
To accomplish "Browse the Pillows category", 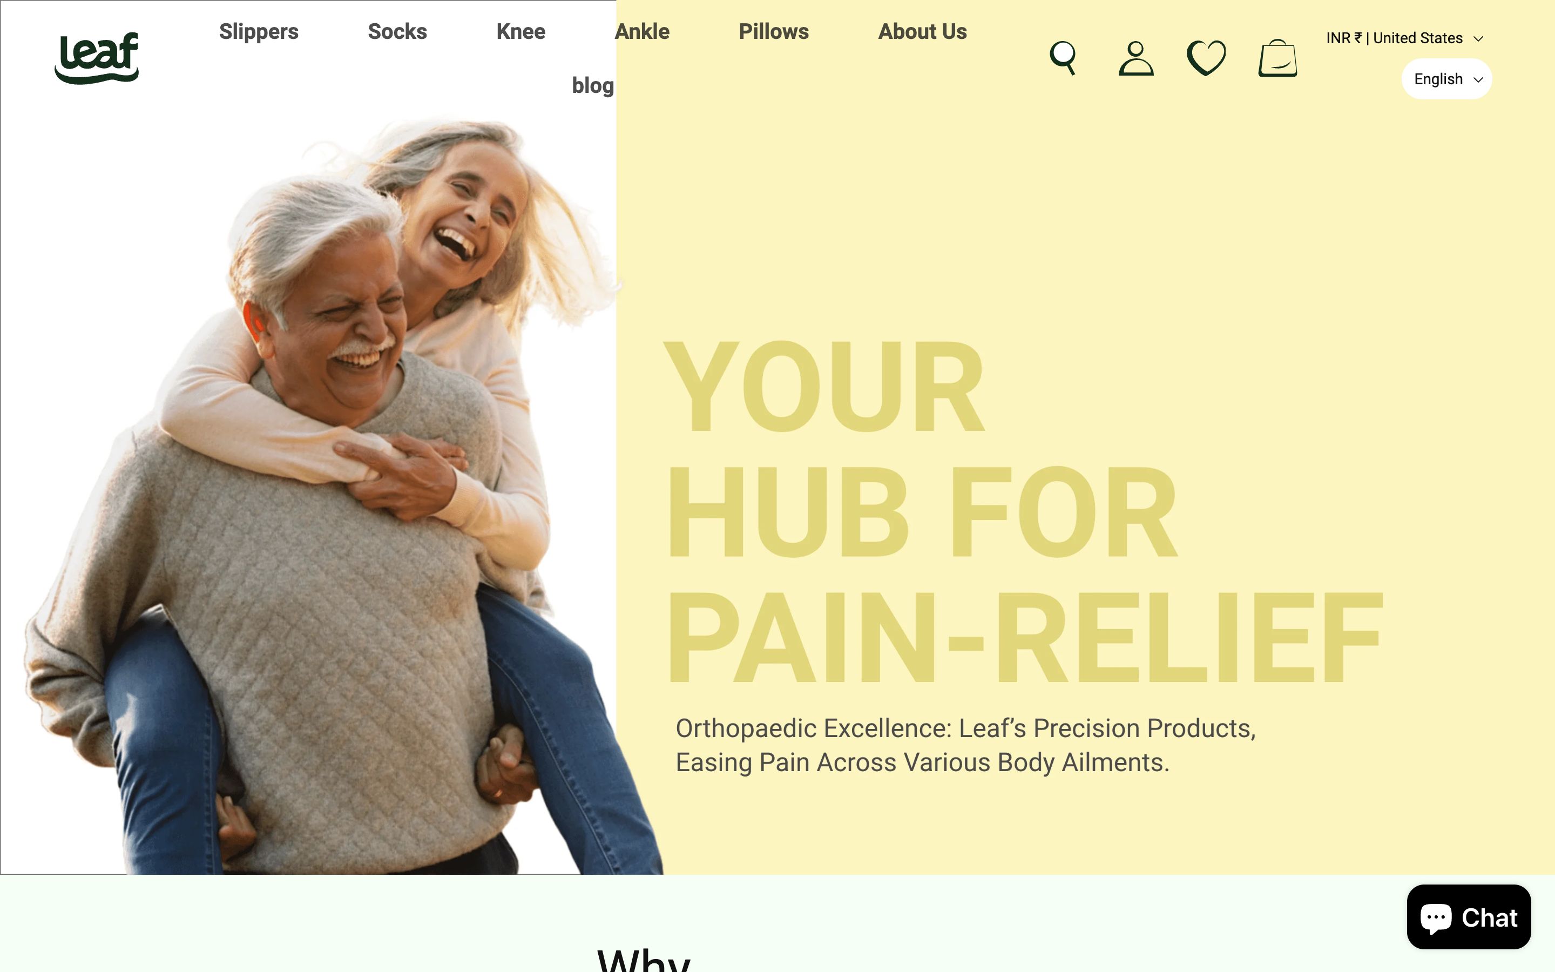I will (x=774, y=31).
